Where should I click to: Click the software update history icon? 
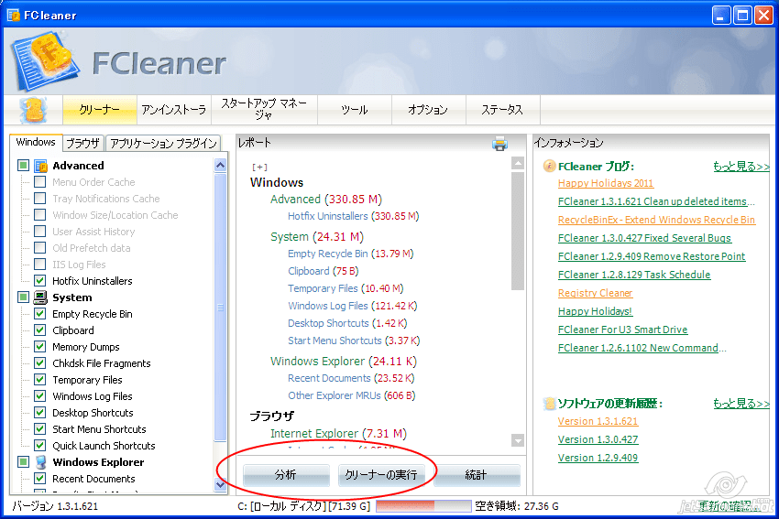[x=549, y=403]
